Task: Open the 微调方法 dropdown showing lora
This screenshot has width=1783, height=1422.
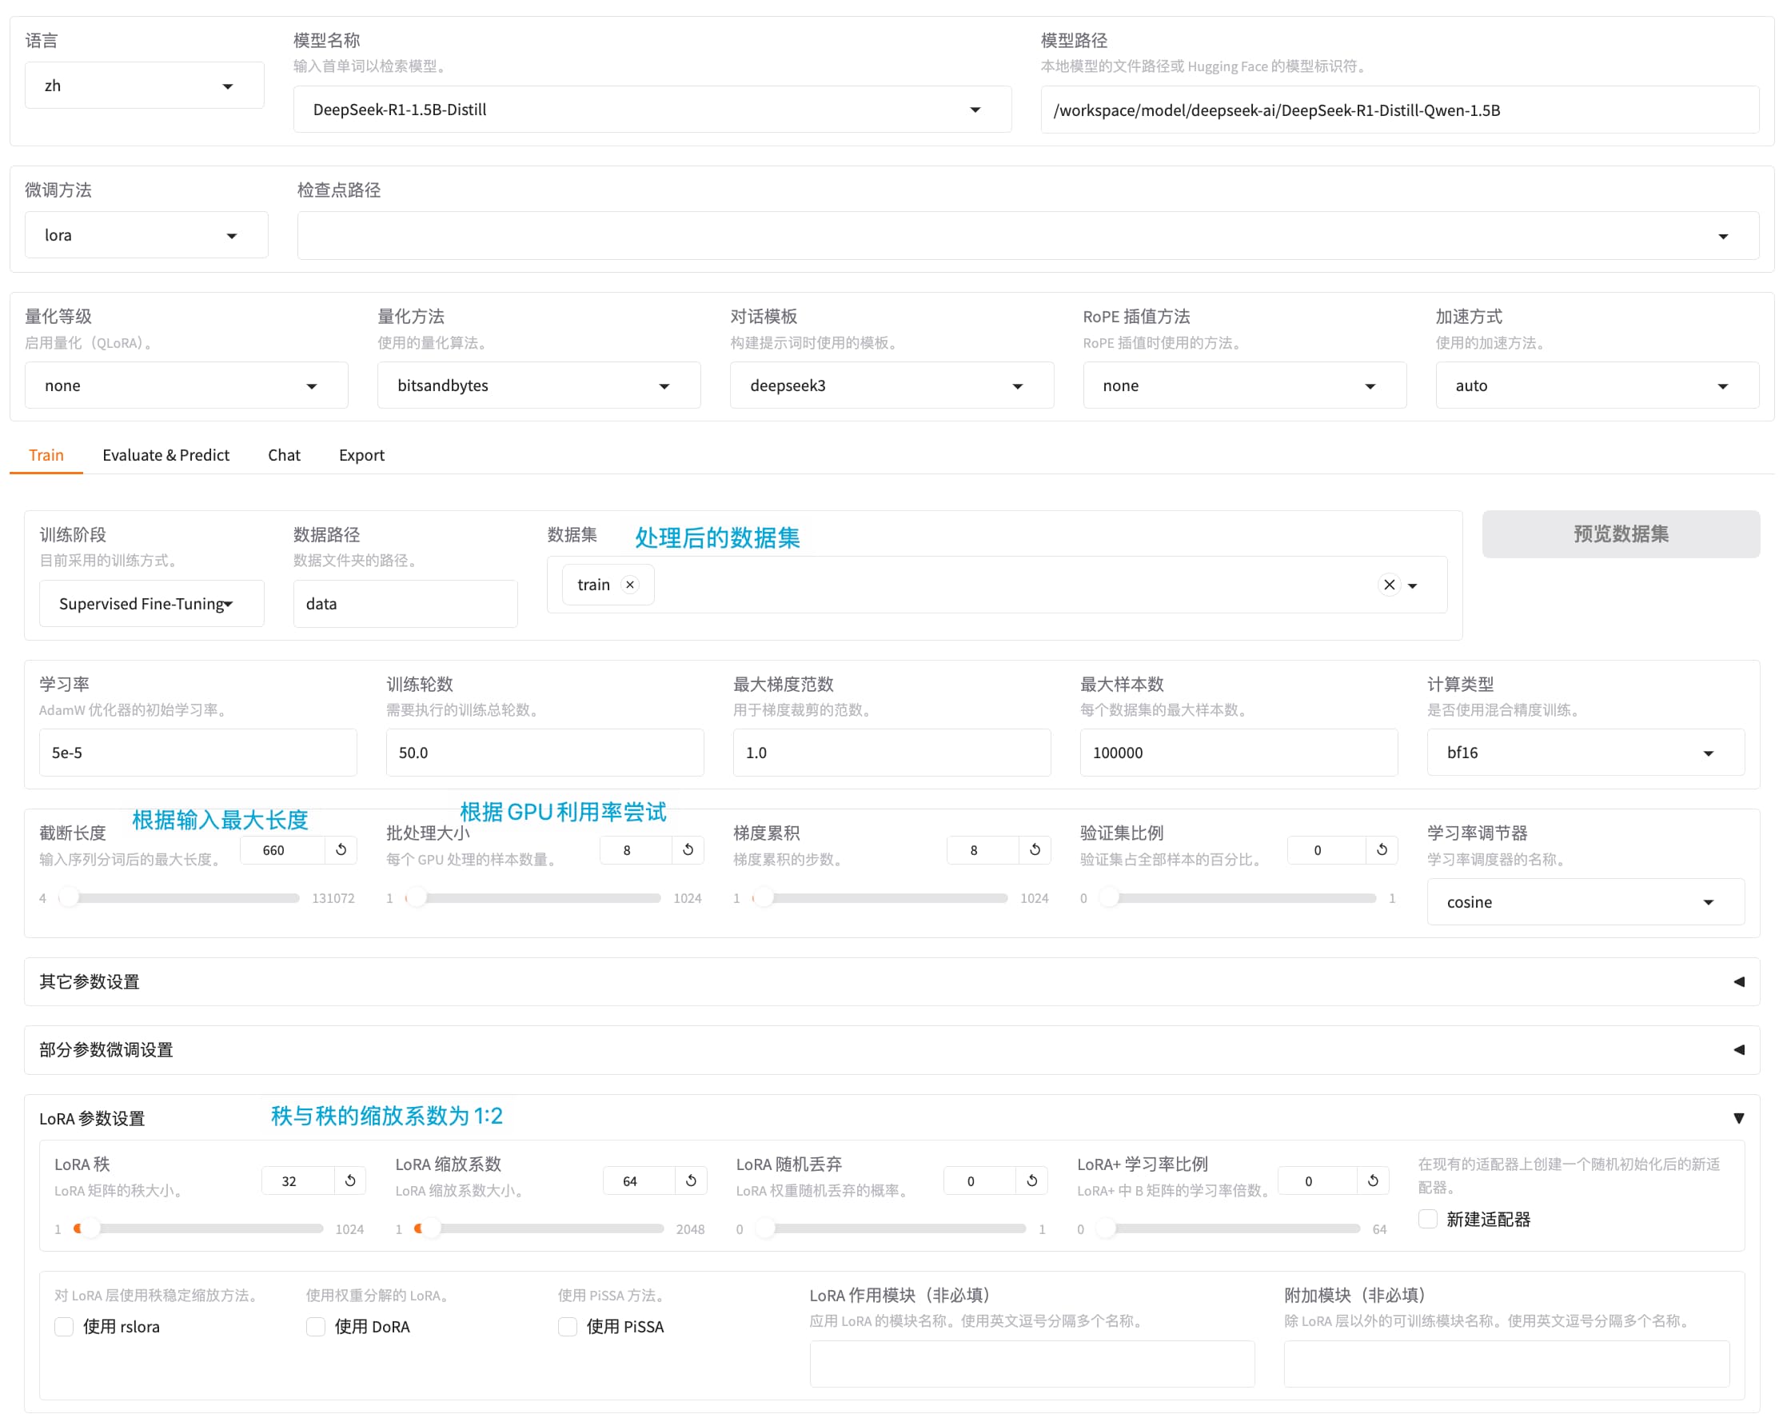Action: tap(146, 235)
